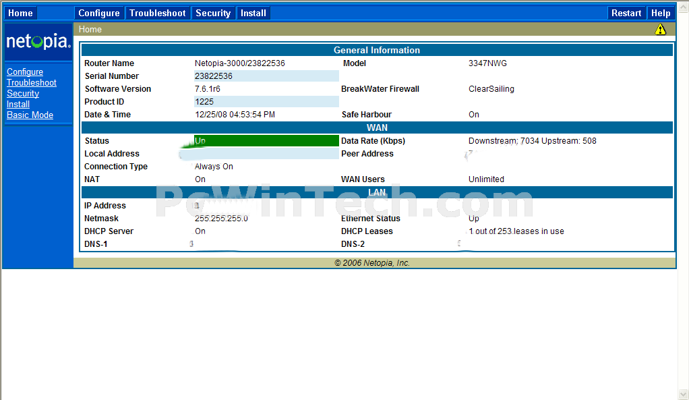Click the green WAN Status 'Up' cell
Viewport: 689px width, 400px height.
coord(266,141)
